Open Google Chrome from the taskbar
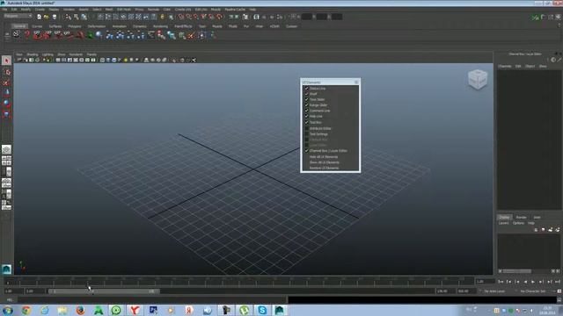The image size is (563, 316). 26,310
